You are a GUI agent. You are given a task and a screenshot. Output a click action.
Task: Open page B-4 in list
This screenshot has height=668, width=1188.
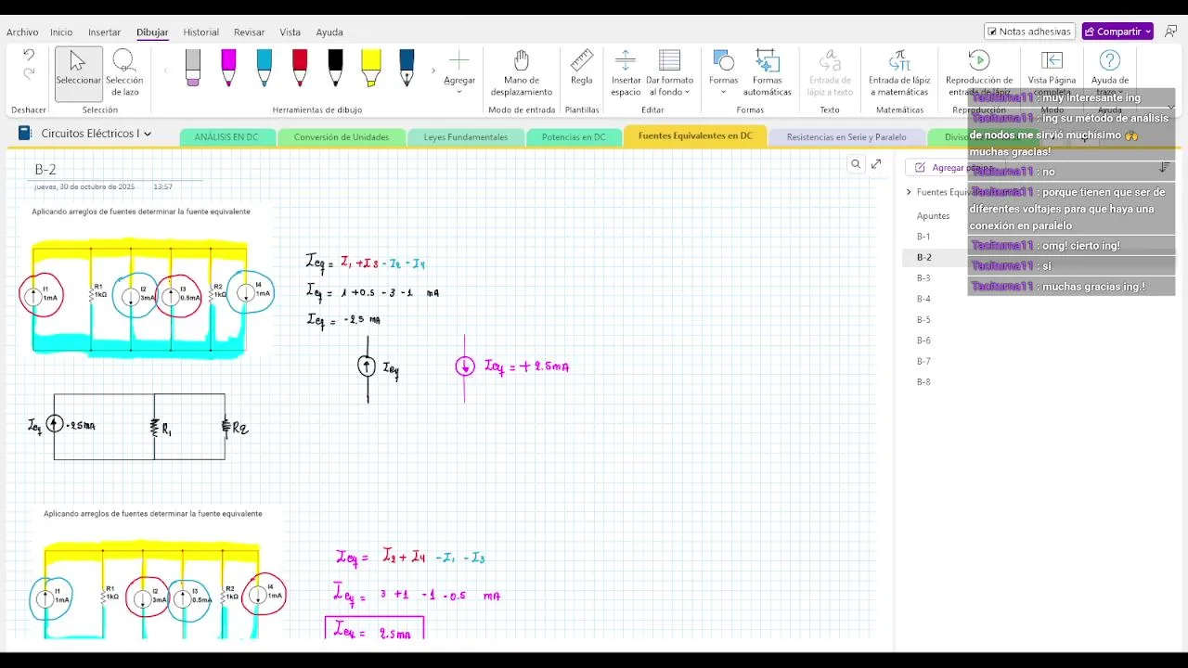pyautogui.click(x=923, y=299)
